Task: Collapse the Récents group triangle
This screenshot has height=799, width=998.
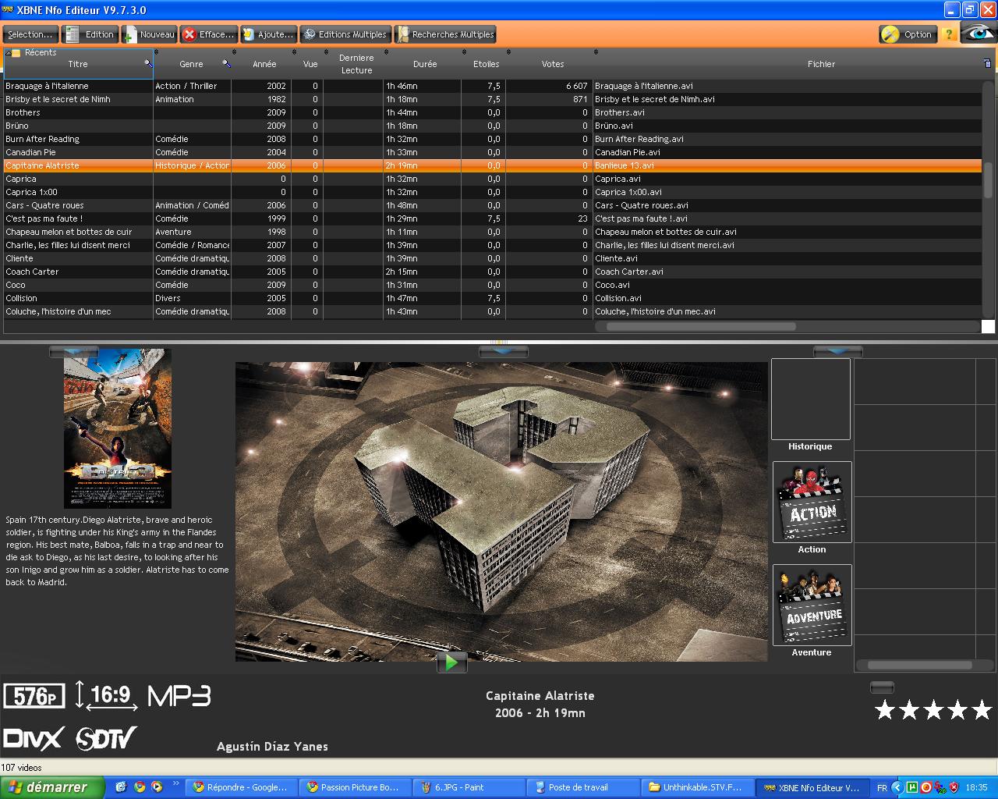Action: (8, 53)
